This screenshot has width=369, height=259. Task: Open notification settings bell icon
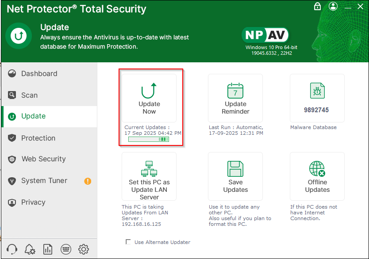(x=30, y=249)
